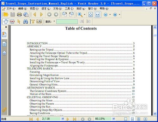Click the Zoom Out minus button
The width and height of the screenshot is (158, 122).
coord(106,15)
